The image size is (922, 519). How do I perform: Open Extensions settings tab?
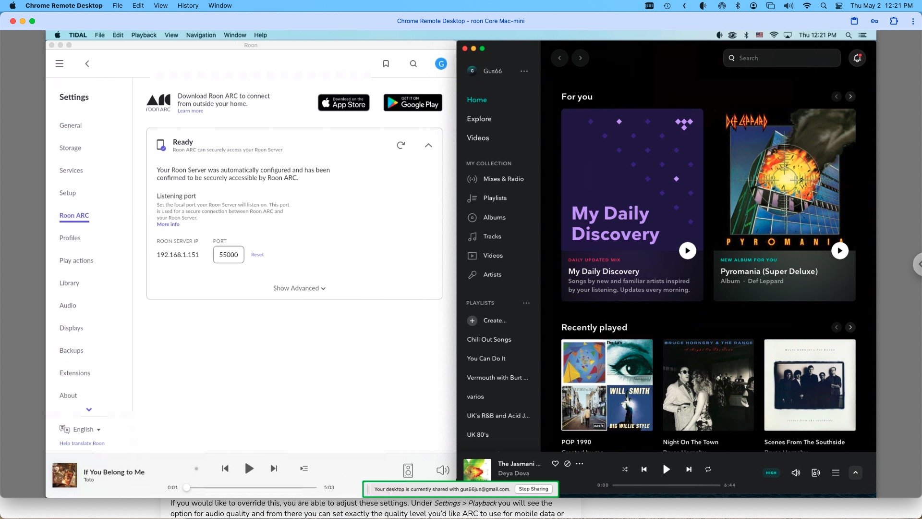[x=75, y=373]
